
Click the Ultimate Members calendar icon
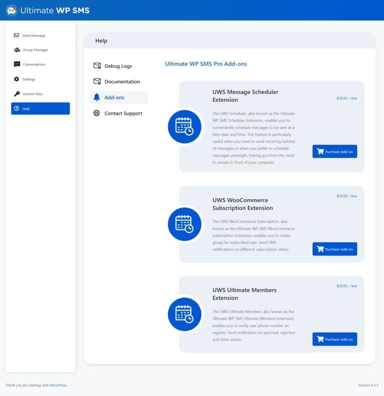click(184, 314)
